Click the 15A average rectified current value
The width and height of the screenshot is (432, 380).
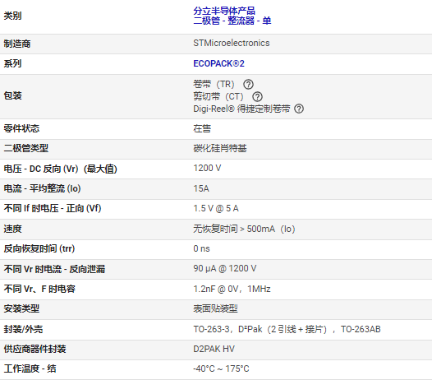point(201,188)
